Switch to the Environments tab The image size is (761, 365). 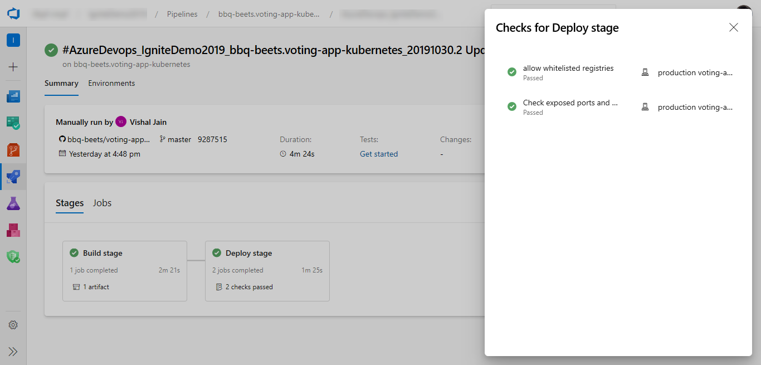[x=111, y=84]
